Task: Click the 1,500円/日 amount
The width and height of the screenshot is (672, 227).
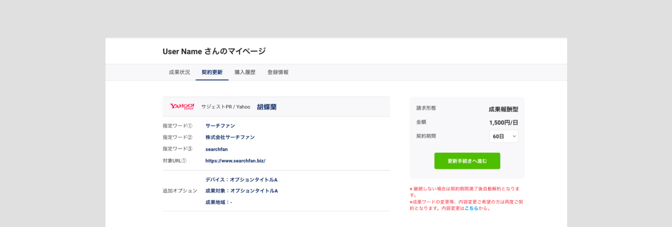Action: coord(504,123)
